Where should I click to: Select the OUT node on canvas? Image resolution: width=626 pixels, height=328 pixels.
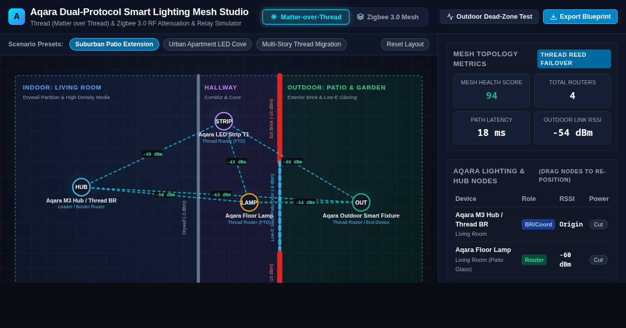[x=361, y=203]
